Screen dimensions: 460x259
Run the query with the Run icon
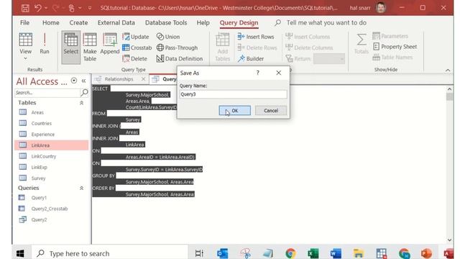(45, 43)
